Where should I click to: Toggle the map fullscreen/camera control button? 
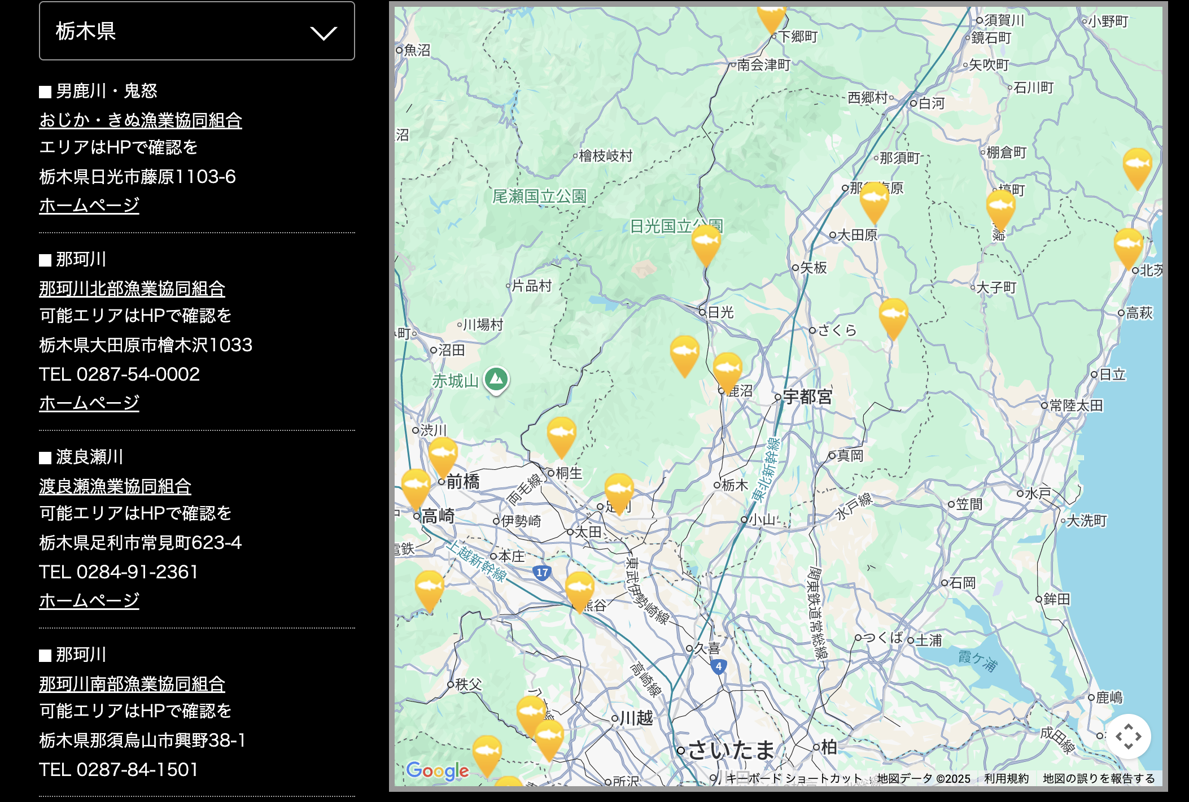(x=1128, y=736)
